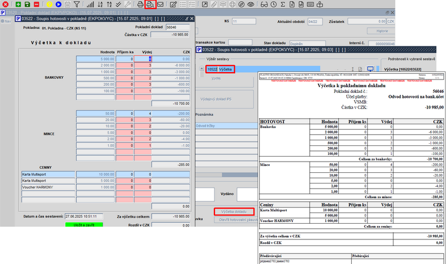Viewport: 448px width, 264px height.
Task: Select the 10522 Výčetka report row
Action: [x=219, y=69]
